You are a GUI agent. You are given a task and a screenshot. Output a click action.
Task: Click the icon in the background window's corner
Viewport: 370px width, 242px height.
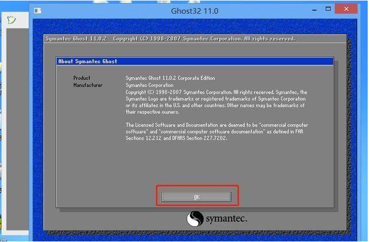11,20
